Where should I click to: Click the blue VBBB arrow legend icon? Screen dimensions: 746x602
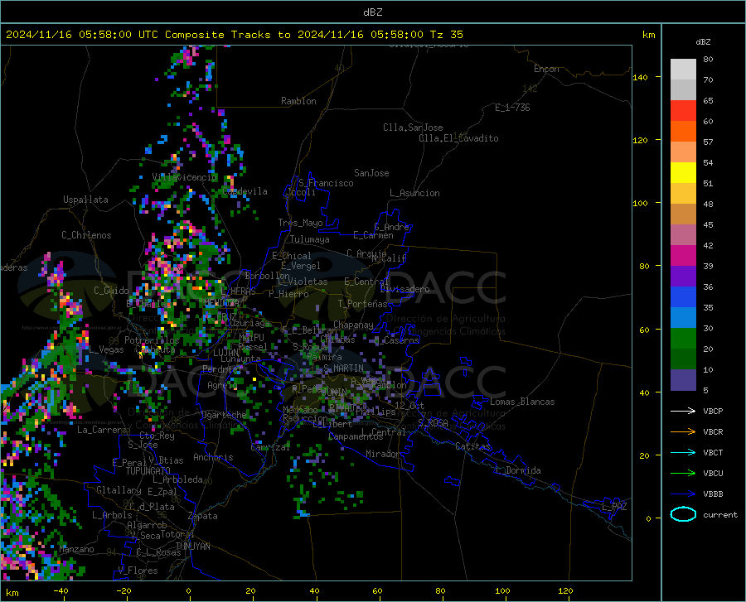pyautogui.click(x=683, y=494)
